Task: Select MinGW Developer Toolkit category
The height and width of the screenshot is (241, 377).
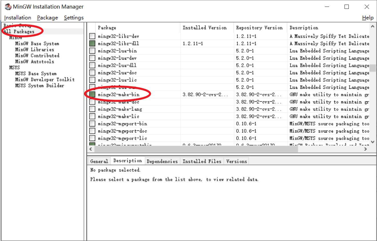Action: coord(45,80)
